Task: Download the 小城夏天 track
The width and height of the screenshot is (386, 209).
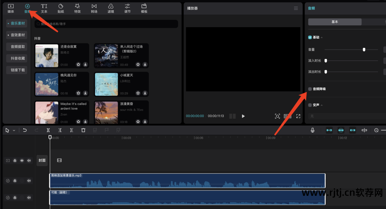Action: [145, 93]
